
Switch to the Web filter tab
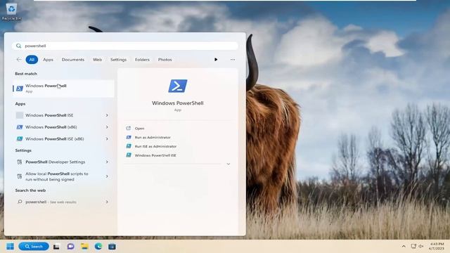97,60
